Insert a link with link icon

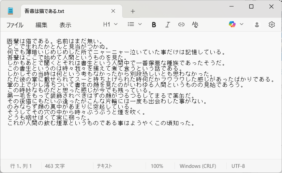181,25
